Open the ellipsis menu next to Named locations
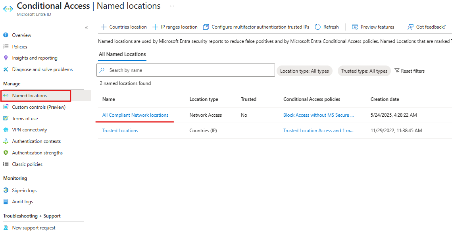Viewport: 452px width, 235px height. [x=171, y=6]
